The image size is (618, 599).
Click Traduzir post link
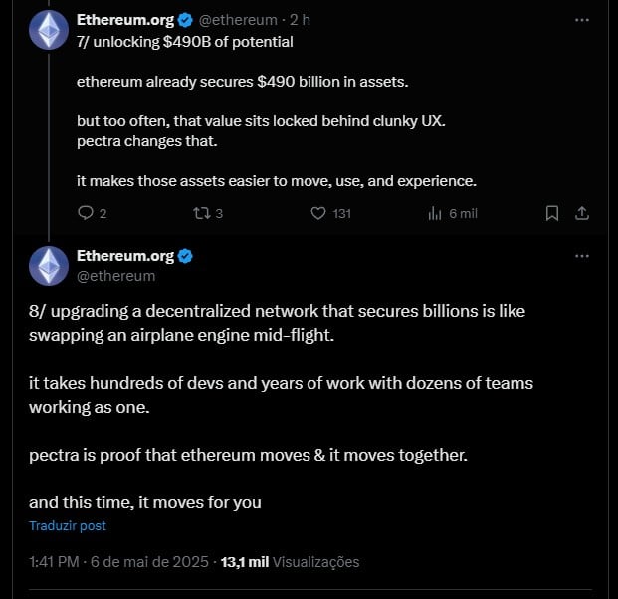coord(68,525)
